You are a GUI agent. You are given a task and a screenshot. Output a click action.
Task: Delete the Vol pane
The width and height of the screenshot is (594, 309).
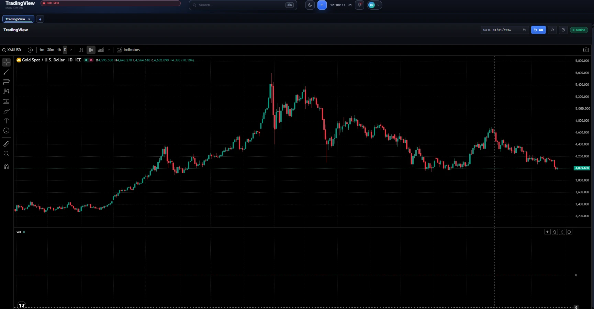pyautogui.click(x=555, y=232)
